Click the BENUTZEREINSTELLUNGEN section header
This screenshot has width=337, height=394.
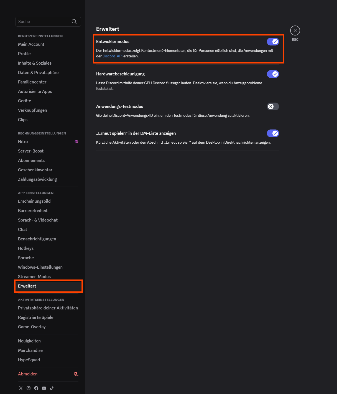tap(40, 36)
